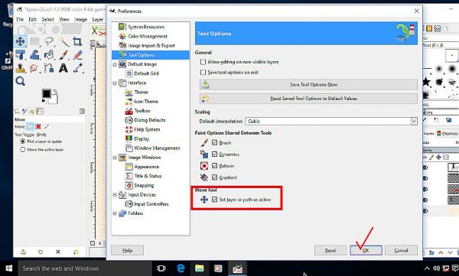Switch to the Channels tab
The image size is (459, 276).
(448, 134)
